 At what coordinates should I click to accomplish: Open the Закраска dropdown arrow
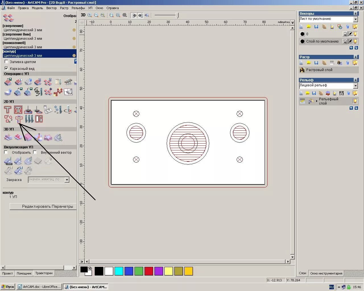tap(67, 180)
